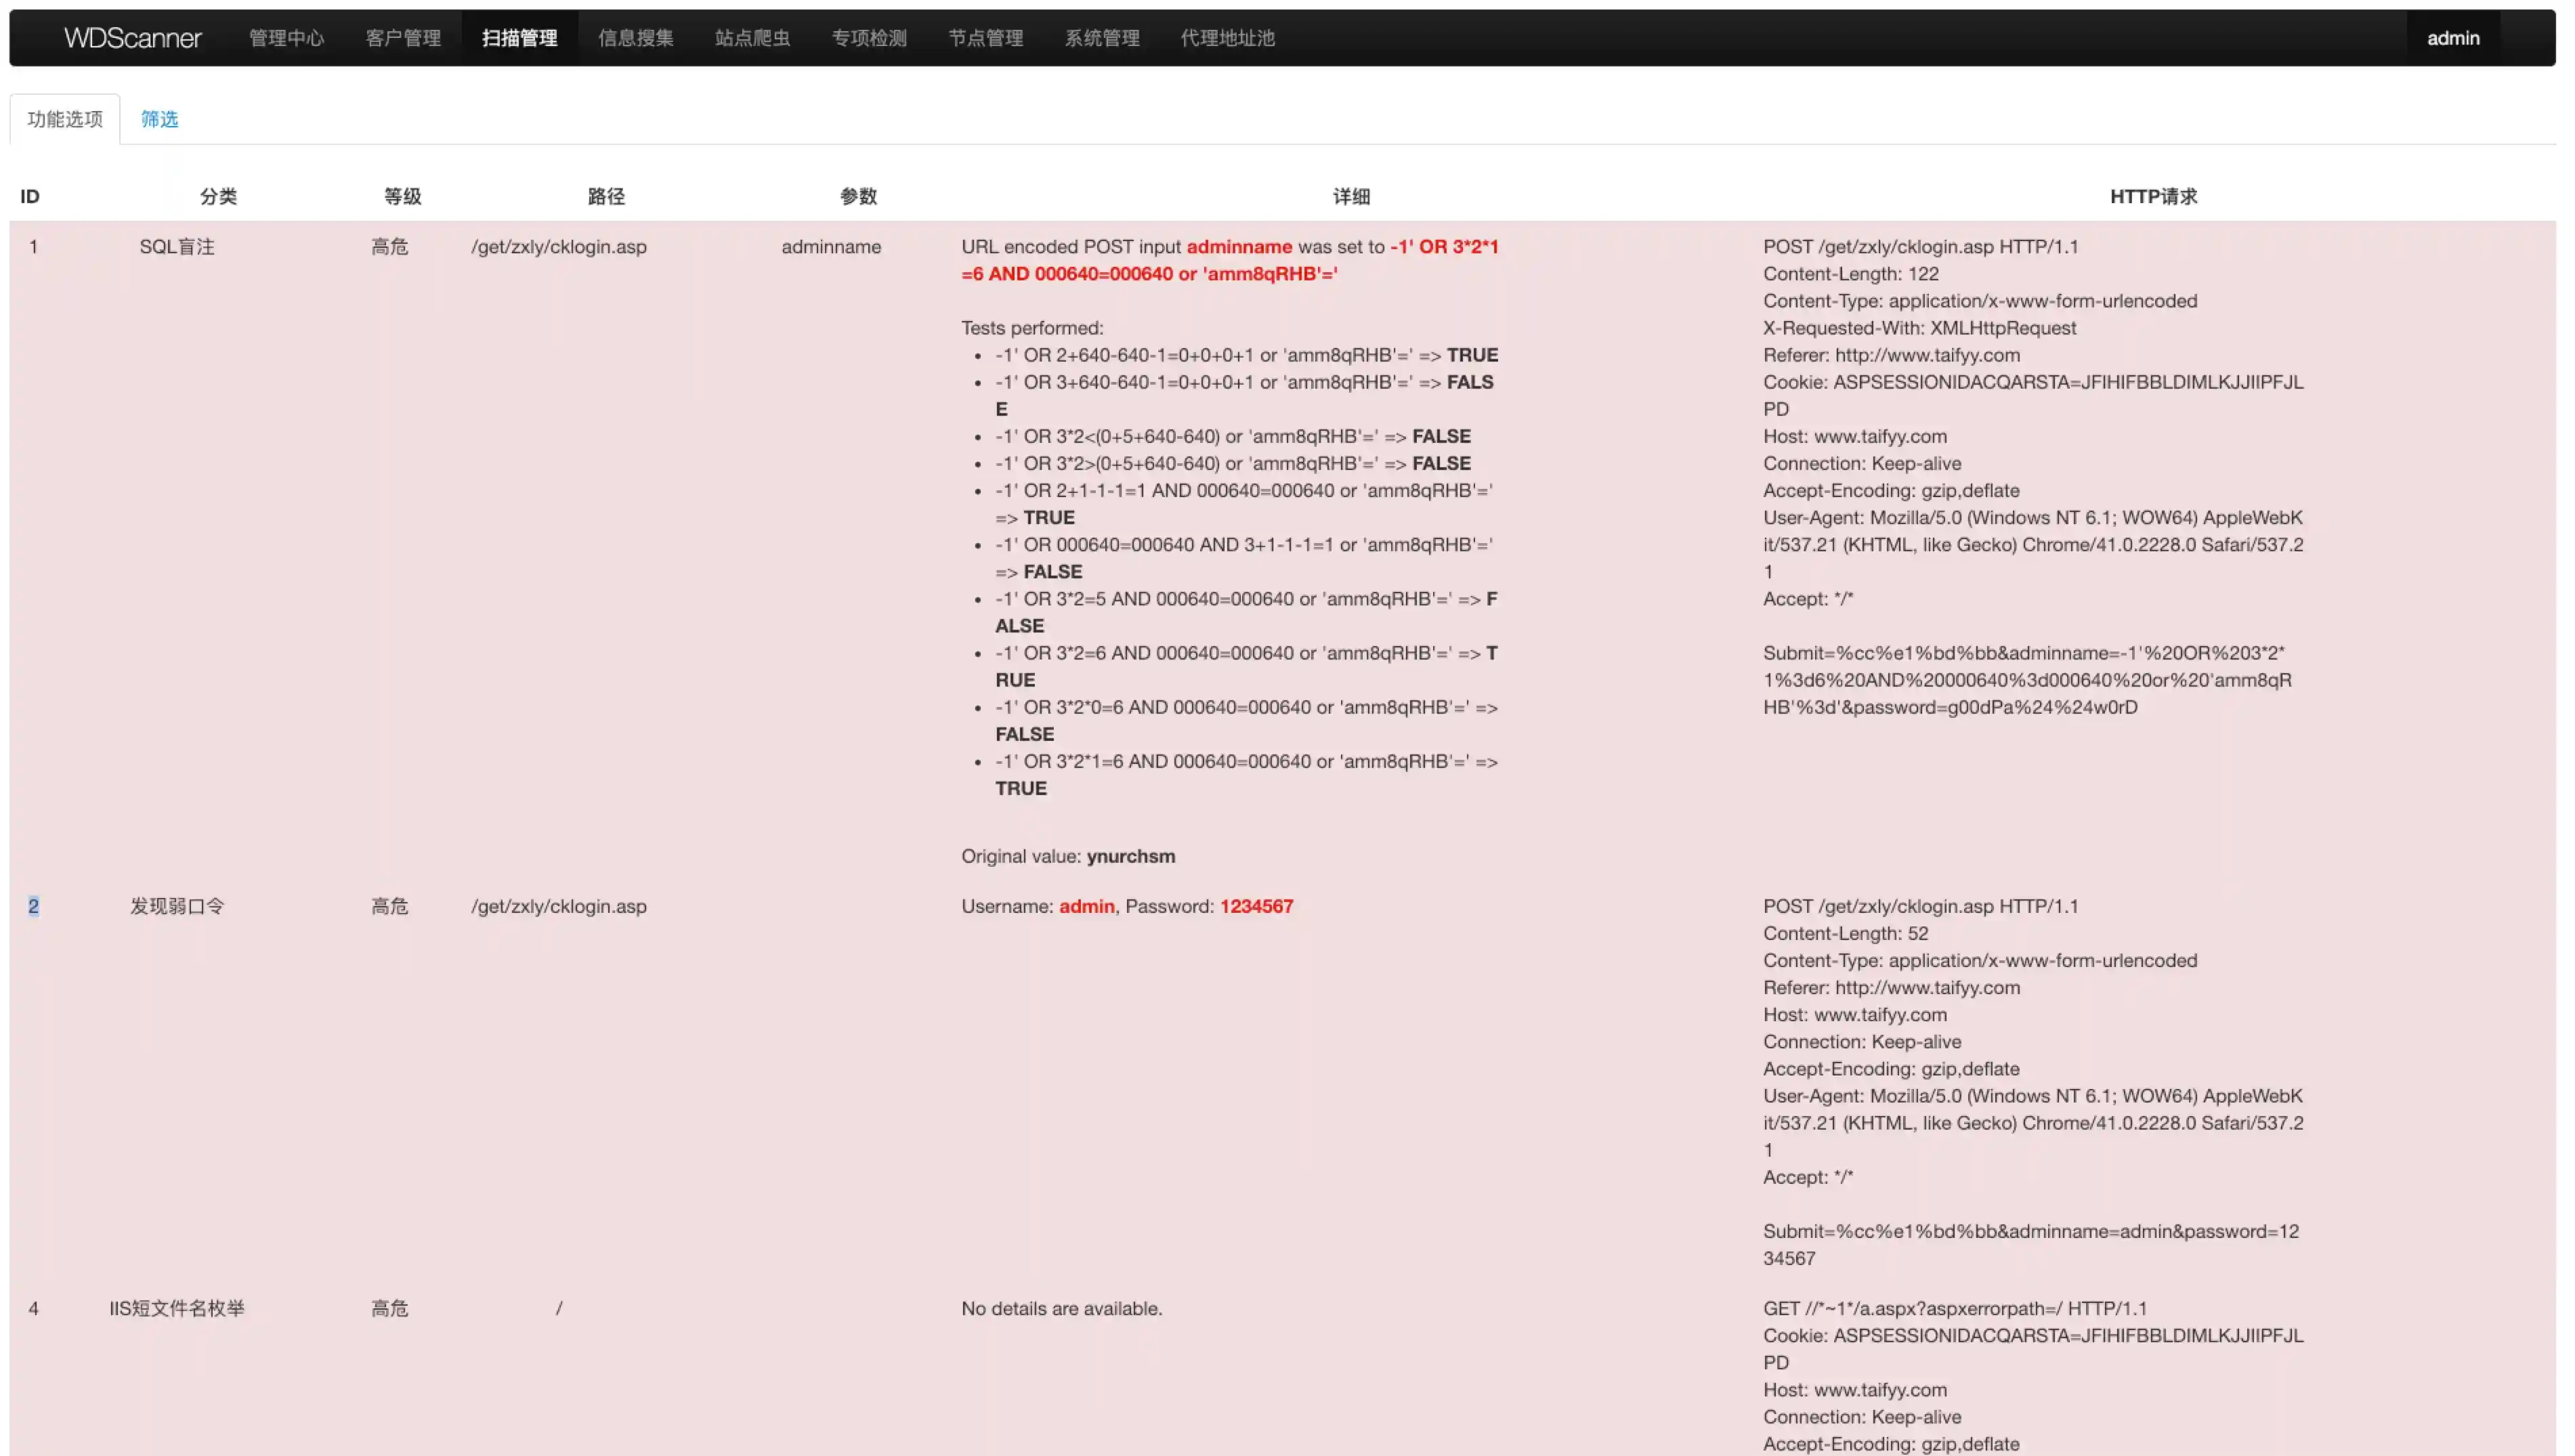Screen dimensions: 2575x1456
Task: Switch to the 功能选项 tab
Action: coord(65,119)
